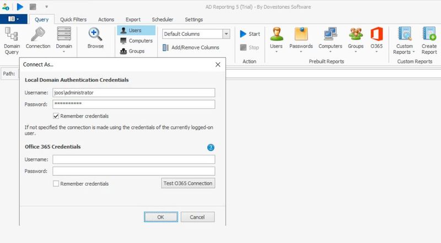Switch to the Query tab
Viewport: 441px width, 243px height.
(42, 19)
